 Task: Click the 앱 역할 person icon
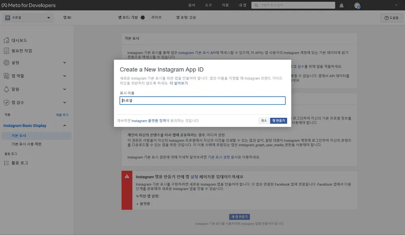[x=6, y=75]
